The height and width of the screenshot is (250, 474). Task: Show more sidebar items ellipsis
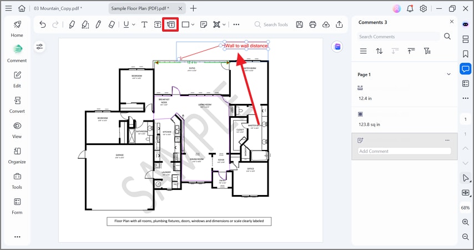tap(17, 237)
